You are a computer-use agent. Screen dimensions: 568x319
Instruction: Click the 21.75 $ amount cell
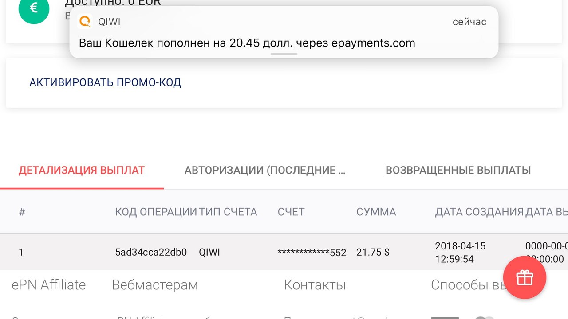click(x=373, y=252)
